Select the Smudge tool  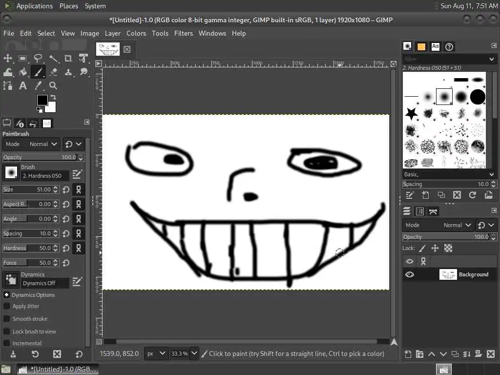click(x=83, y=72)
